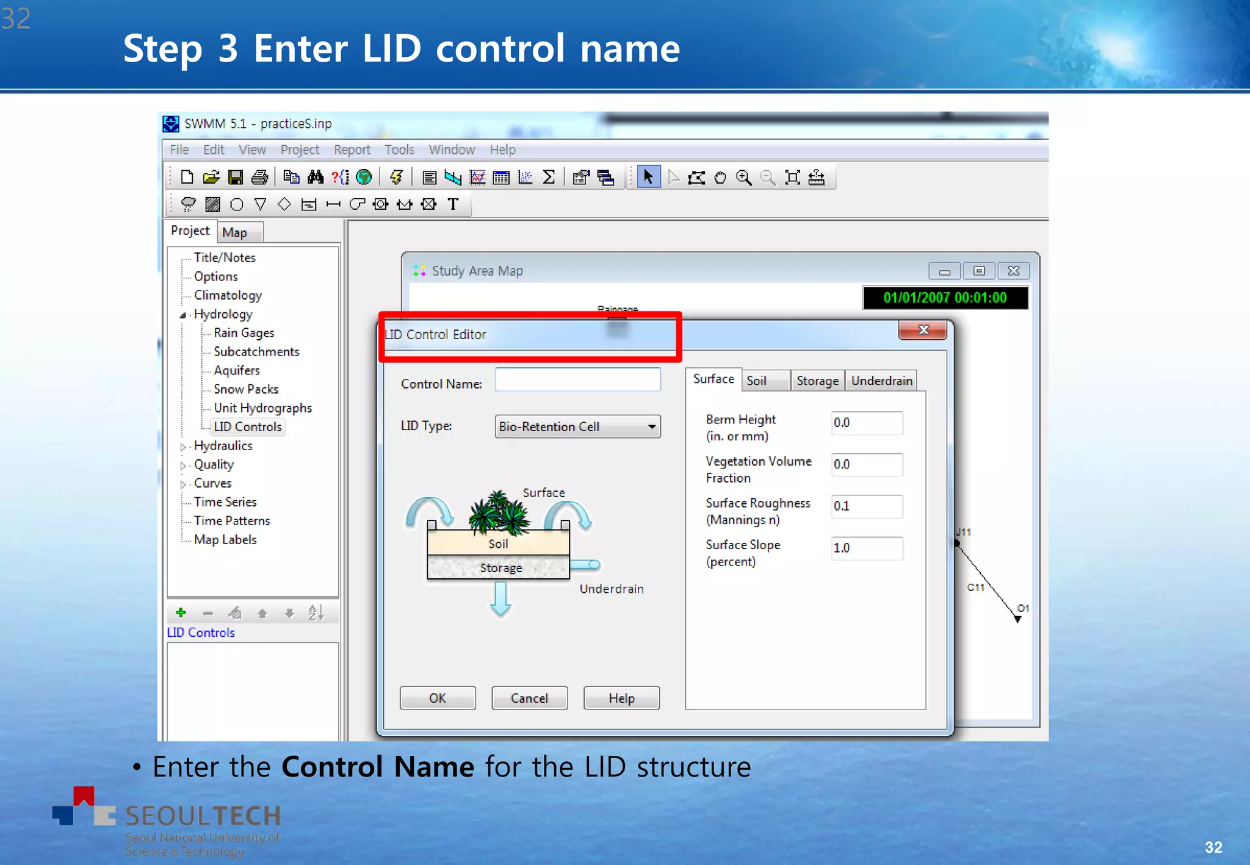The height and width of the screenshot is (865, 1250).
Task: Select the Subcatchment hatched square tool
Action: 212,204
